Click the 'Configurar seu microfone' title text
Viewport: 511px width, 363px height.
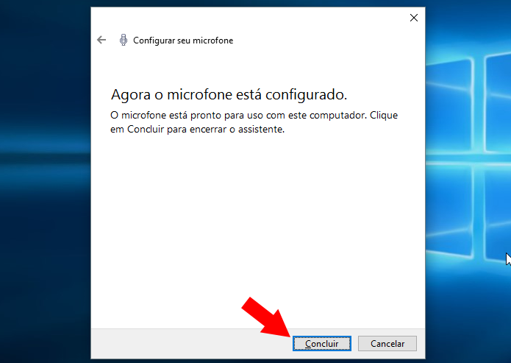point(183,40)
